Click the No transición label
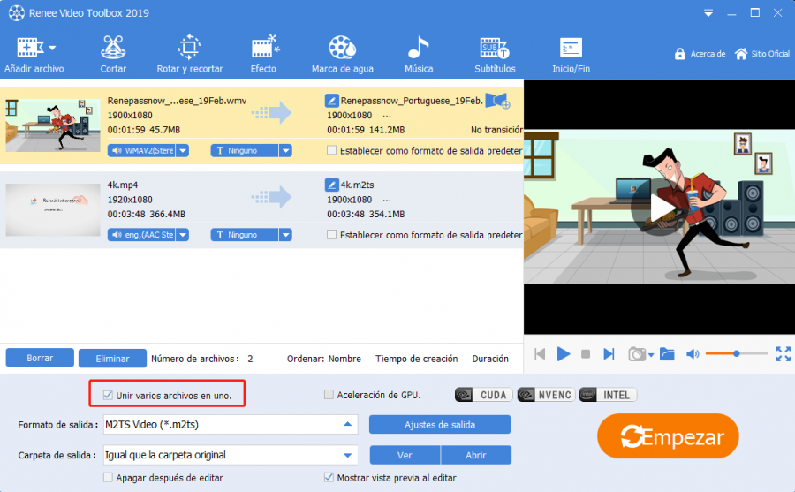Viewport: 795px width, 492px height. tap(496, 130)
